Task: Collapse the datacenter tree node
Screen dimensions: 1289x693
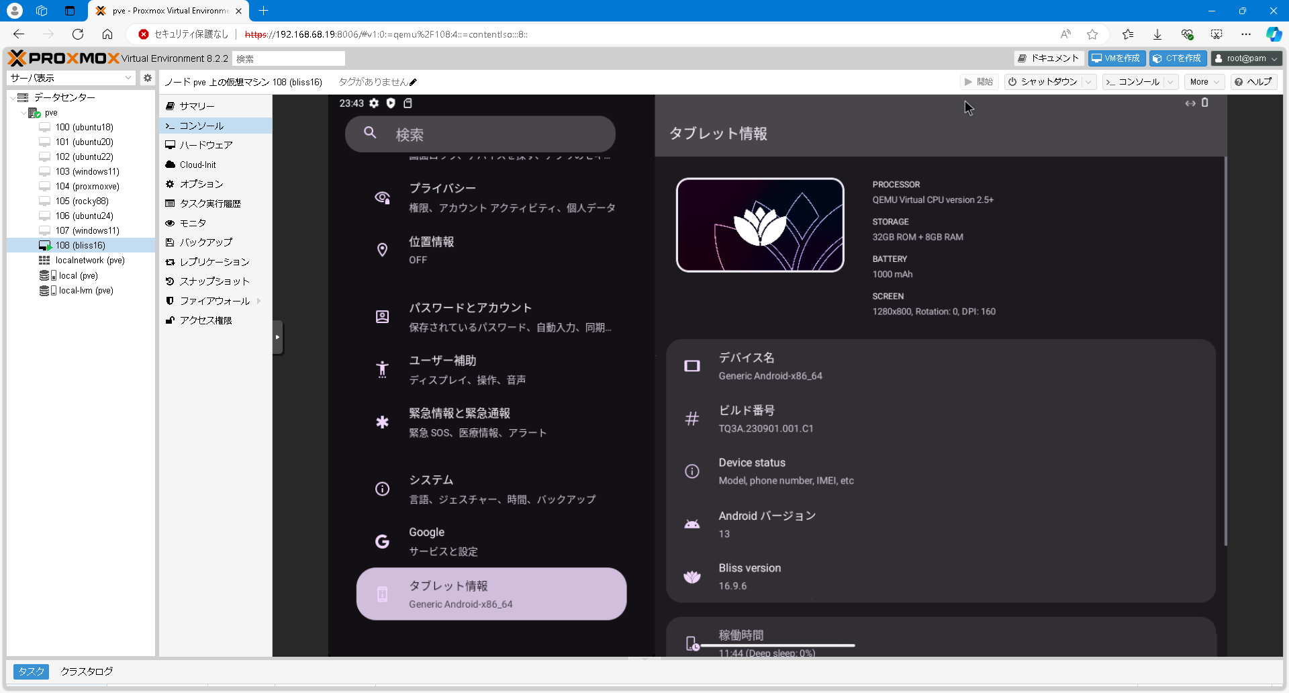Action: [13, 97]
